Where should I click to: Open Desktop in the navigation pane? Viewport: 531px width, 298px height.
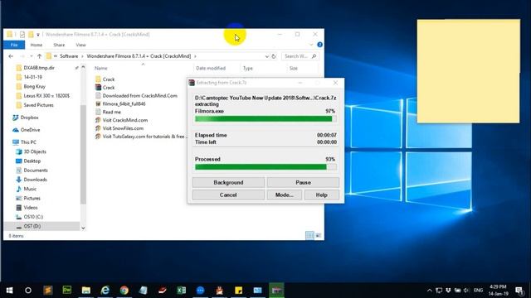click(32, 161)
